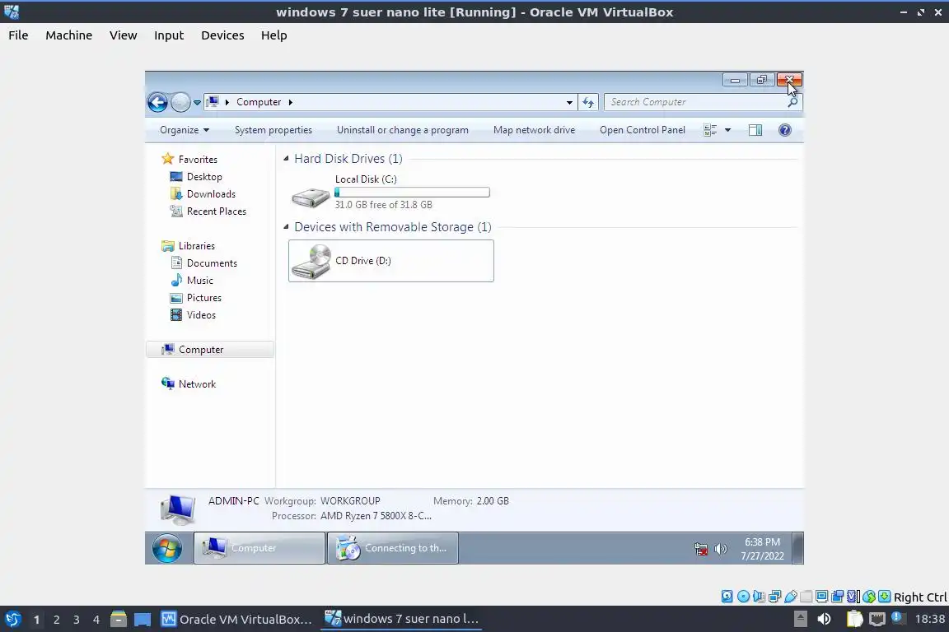
Task: Open the VirtualBox Help menu
Action: [274, 35]
